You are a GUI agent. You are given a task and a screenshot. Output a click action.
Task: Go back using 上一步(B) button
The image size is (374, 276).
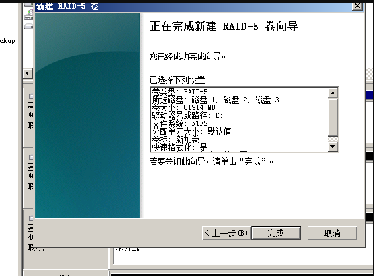(226, 233)
